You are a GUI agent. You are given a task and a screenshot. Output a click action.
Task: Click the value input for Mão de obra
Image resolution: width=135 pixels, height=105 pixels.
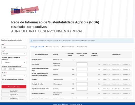coord(82,64)
